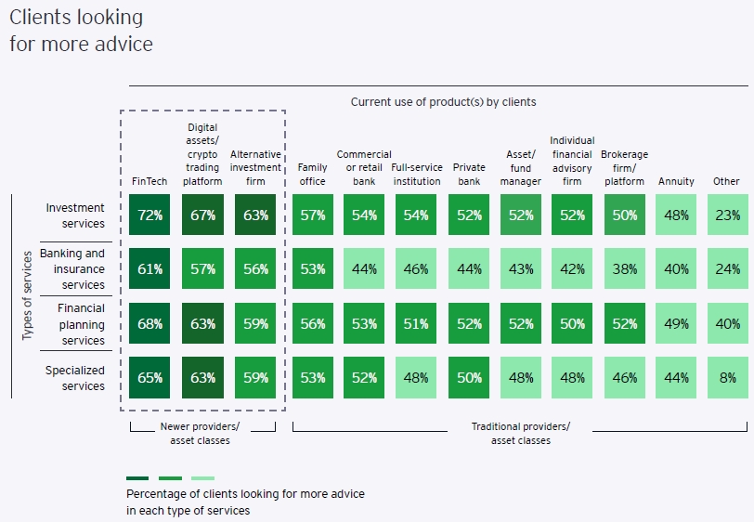
Task: Click the Investment services row label
Action: tap(75, 215)
